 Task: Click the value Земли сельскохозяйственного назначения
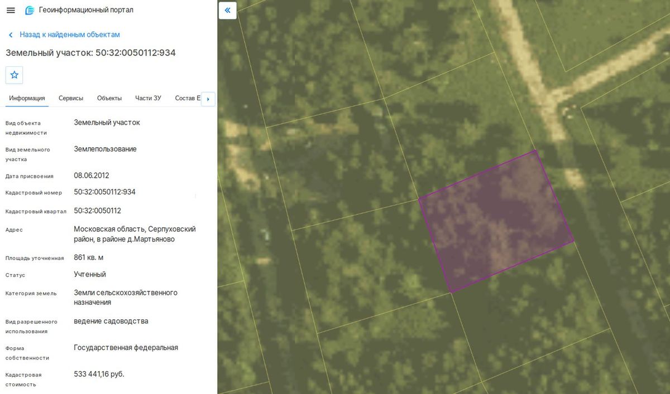point(126,297)
